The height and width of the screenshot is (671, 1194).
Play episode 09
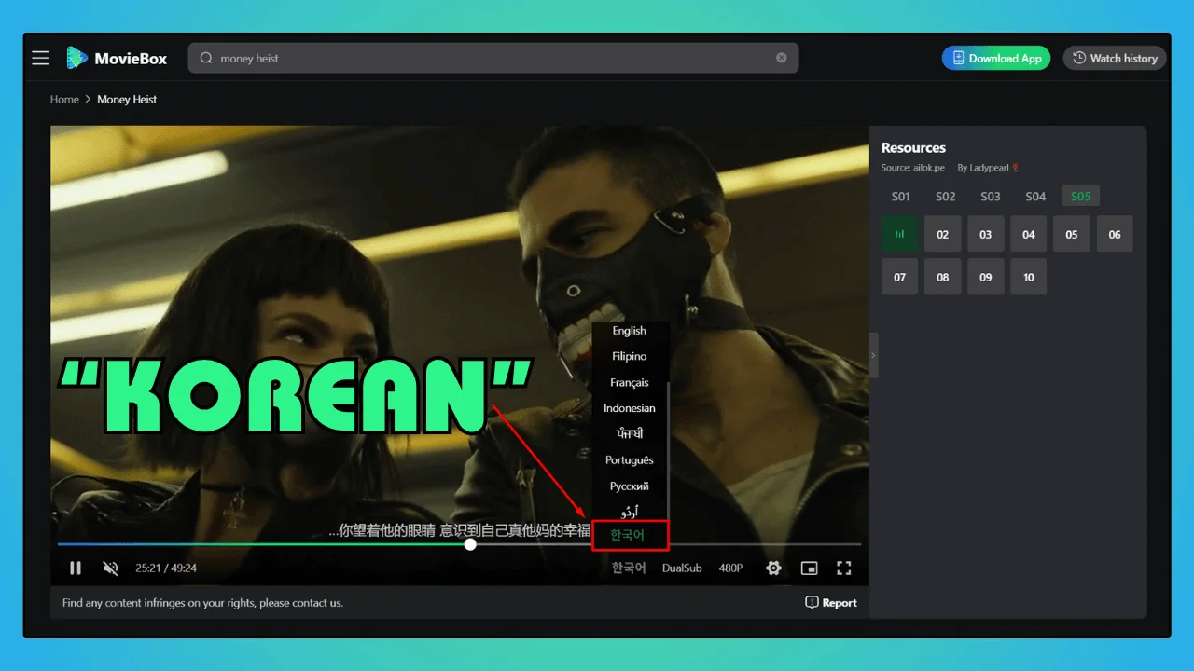[x=985, y=277]
